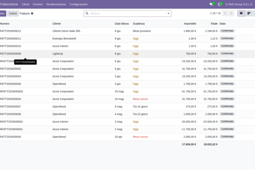The width and height of the screenshot is (255, 170).
Task: Click the Nuovo button
Action: (x=3, y=14)
